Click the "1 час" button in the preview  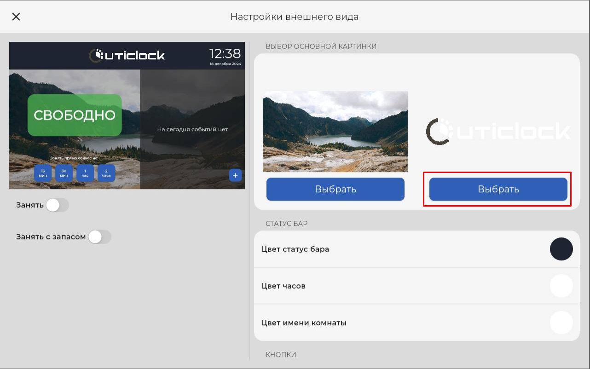85,173
